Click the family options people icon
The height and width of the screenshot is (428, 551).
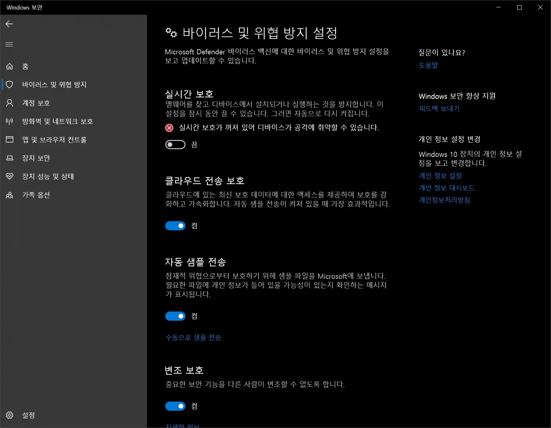[x=10, y=195]
